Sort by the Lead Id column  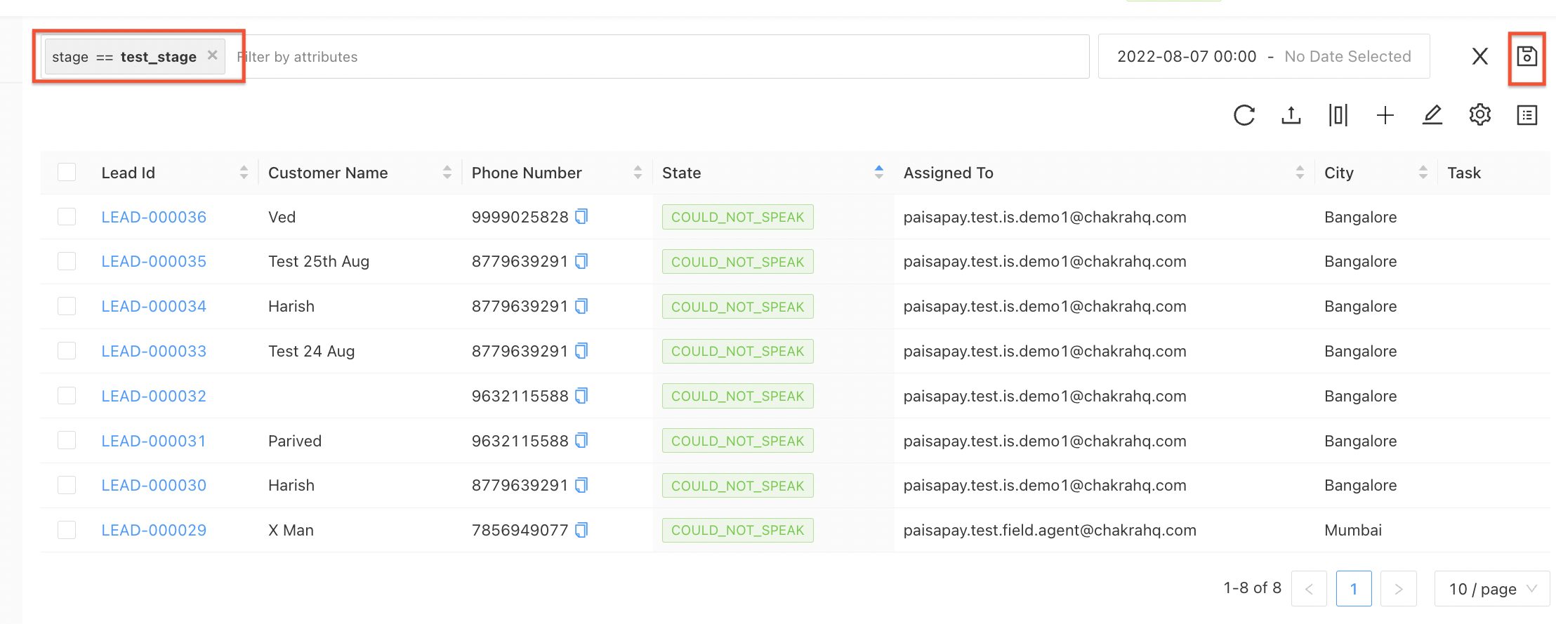click(244, 173)
